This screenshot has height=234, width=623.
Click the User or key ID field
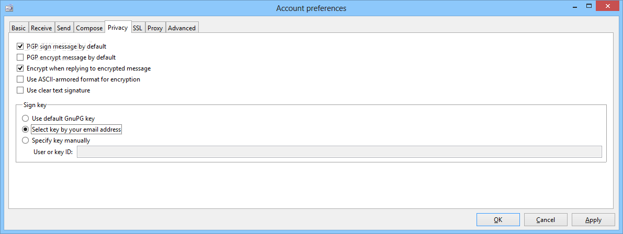point(339,152)
